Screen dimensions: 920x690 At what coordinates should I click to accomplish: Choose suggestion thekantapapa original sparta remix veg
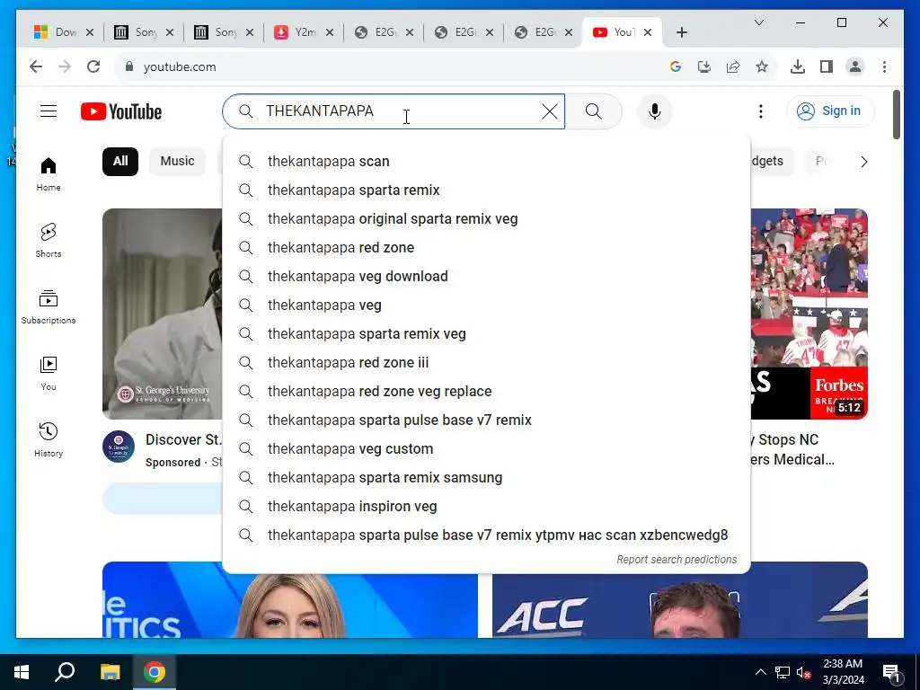click(486, 219)
